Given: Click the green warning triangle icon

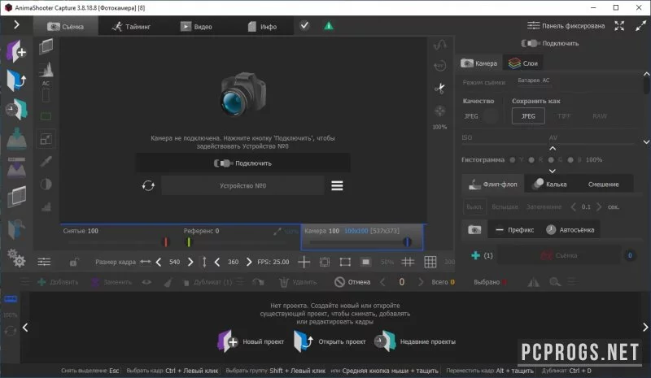Looking at the screenshot, I should tap(329, 26).
